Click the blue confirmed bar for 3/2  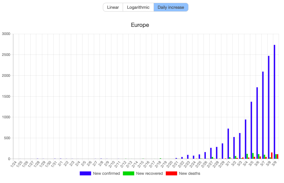[x=234, y=148]
